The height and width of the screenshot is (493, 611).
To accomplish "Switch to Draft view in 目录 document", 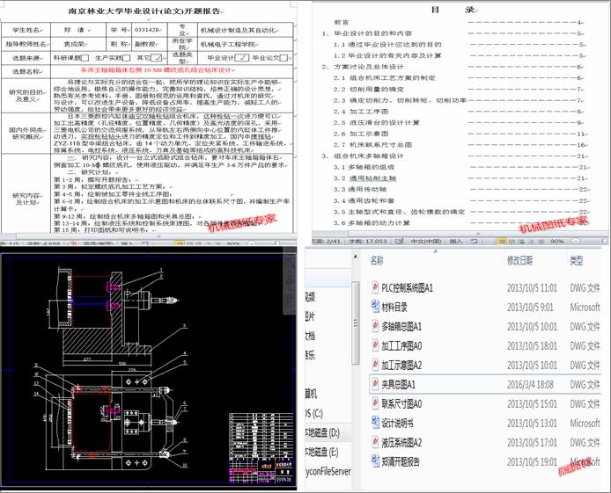I will (541, 242).
